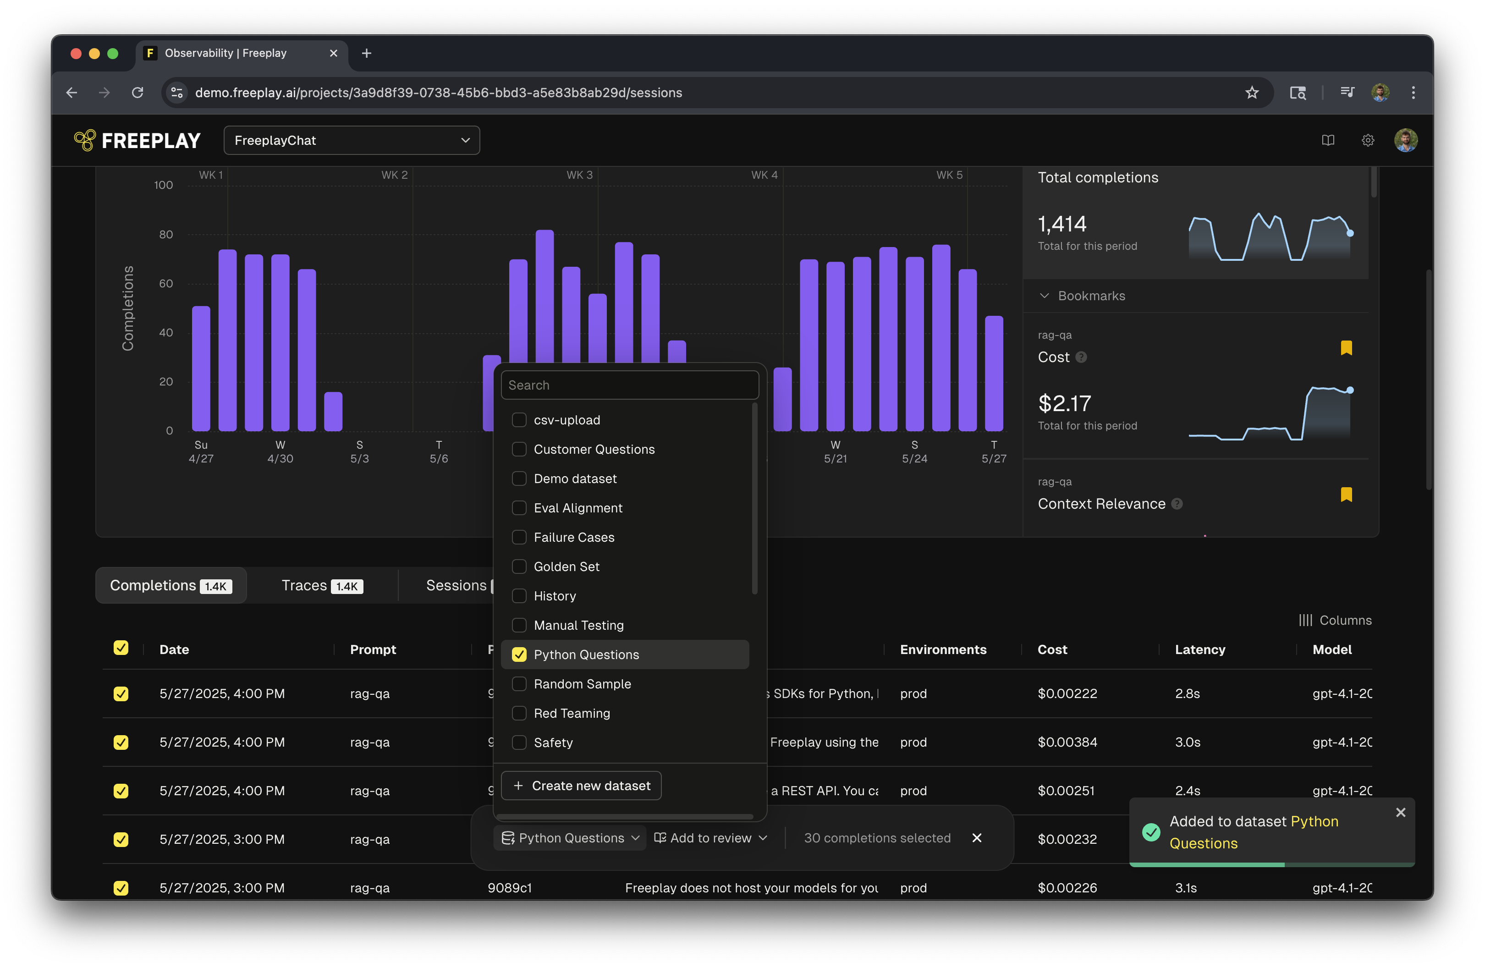Uncheck the Python Questions dataset checkbox
This screenshot has height=968, width=1485.
tap(518, 654)
